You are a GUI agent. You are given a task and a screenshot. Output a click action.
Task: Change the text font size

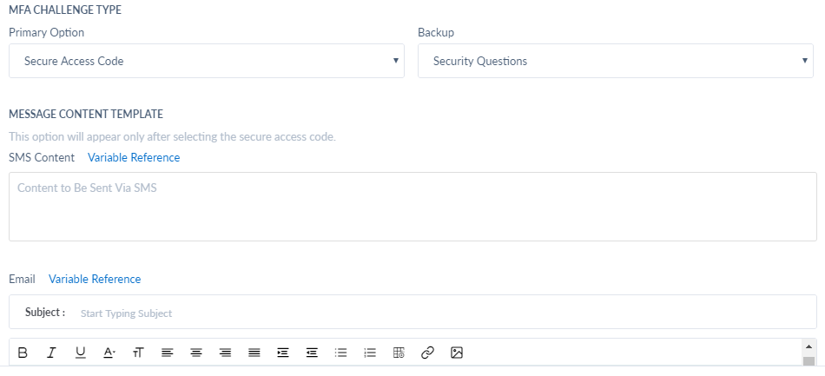click(x=138, y=353)
